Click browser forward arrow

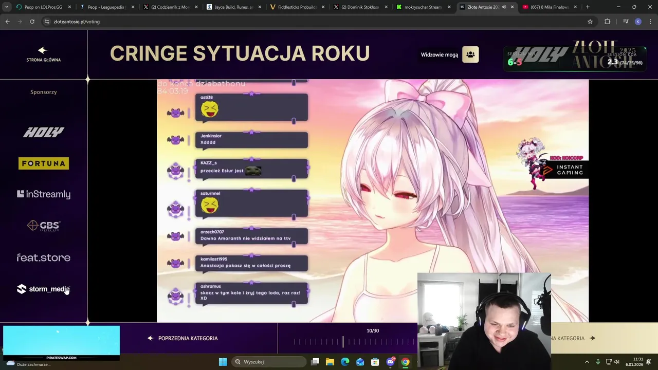20,22
